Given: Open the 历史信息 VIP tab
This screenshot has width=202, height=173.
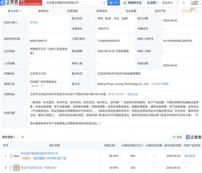Looking at the screenshot, I should tap(187, 11).
